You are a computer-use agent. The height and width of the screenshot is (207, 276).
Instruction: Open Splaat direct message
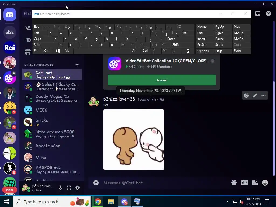[52, 86]
